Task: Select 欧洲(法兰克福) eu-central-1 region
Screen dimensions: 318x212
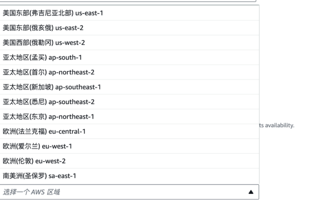Action: [x=129, y=131]
